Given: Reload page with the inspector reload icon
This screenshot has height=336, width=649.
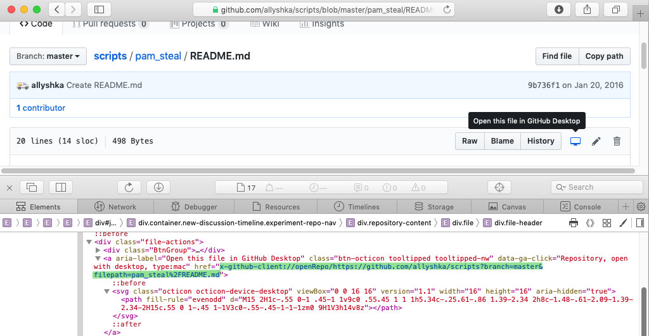Looking at the screenshot, I should pyautogui.click(x=129, y=187).
